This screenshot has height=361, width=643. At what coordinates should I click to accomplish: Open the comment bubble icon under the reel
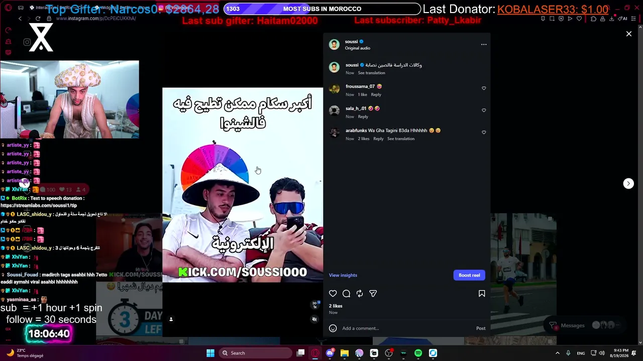pyautogui.click(x=346, y=294)
